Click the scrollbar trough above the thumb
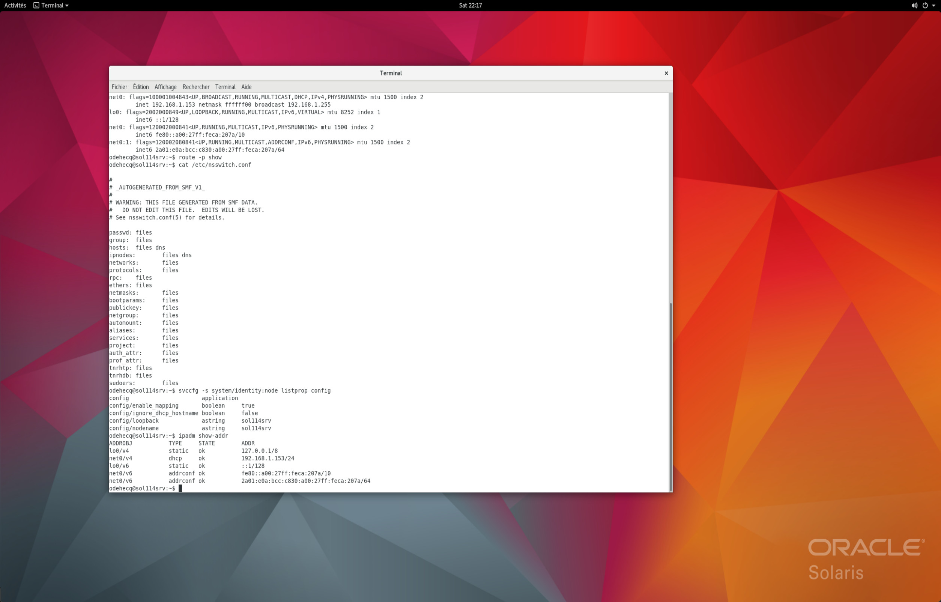 point(670,196)
